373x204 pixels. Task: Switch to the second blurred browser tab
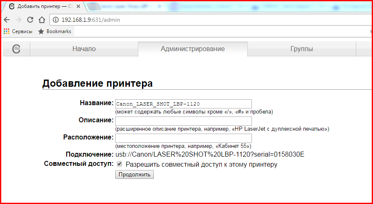pos(122,7)
